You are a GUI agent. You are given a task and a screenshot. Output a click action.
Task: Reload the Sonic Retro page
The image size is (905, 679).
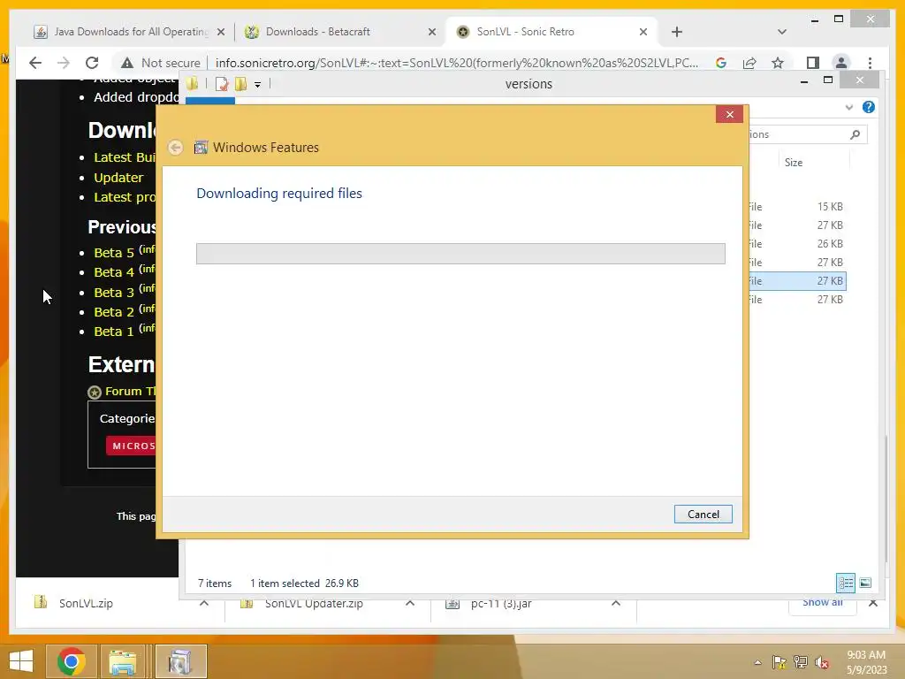[x=92, y=63]
